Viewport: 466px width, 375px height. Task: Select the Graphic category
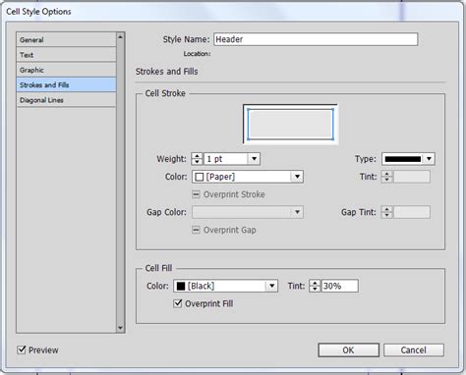66,70
